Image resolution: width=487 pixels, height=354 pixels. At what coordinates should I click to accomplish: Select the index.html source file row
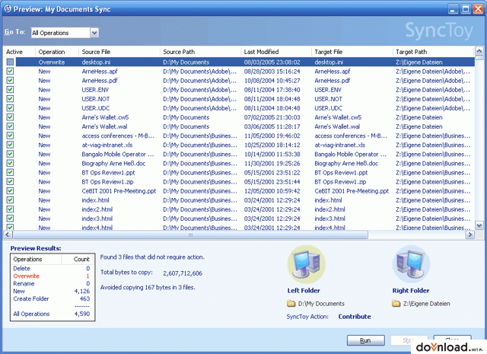[x=95, y=200]
